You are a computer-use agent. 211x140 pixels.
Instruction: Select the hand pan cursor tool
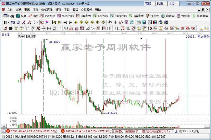pos(110,22)
